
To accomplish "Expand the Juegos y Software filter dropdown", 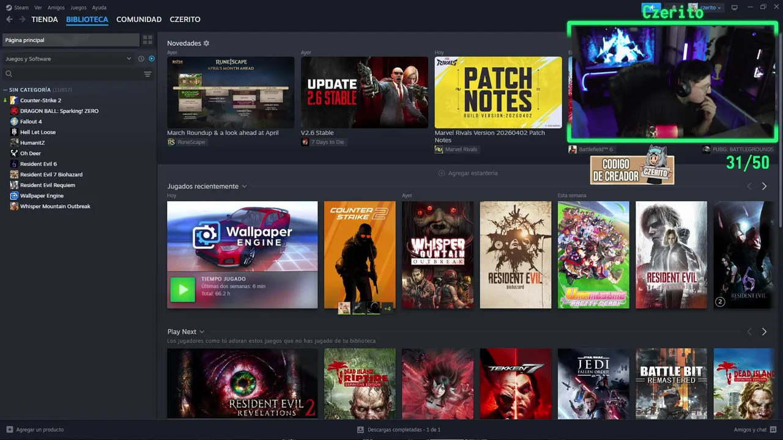I will 68,59.
